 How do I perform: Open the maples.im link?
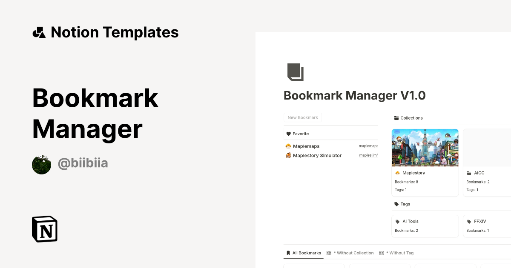368,155
